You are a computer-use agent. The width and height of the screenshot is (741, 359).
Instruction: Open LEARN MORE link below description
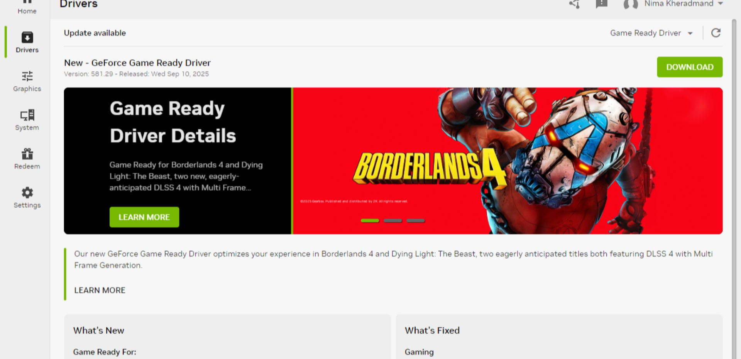(100, 290)
